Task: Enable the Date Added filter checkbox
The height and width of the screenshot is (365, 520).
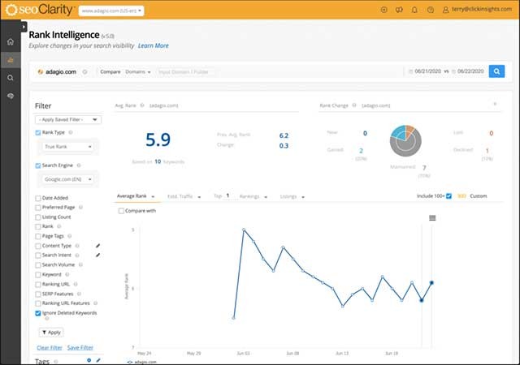Action: coord(39,198)
